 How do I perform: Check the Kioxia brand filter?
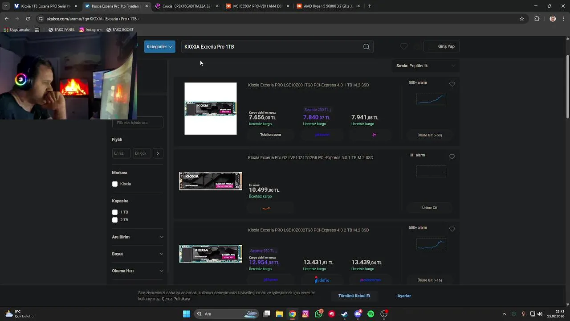(x=115, y=184)
